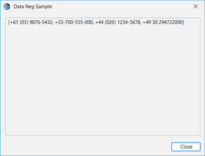Click the 9876-5432 number segment

coord(41,22)
